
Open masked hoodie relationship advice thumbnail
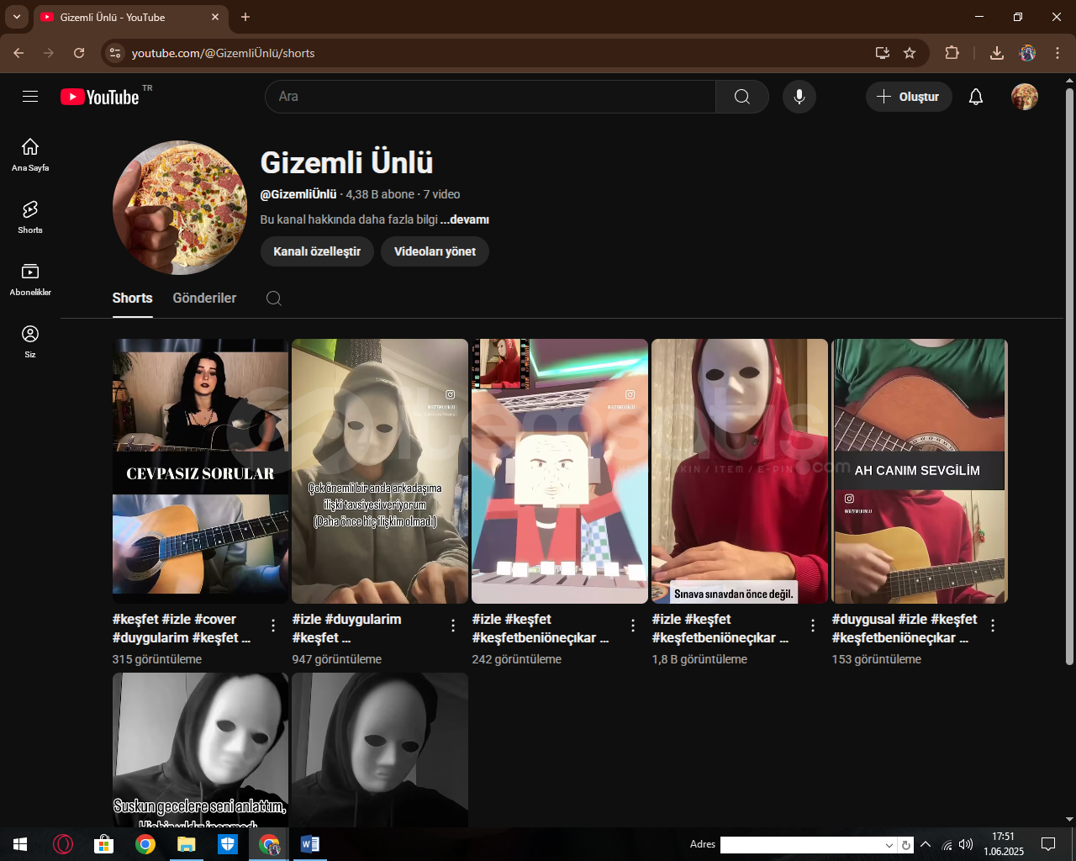pos(380,471)
